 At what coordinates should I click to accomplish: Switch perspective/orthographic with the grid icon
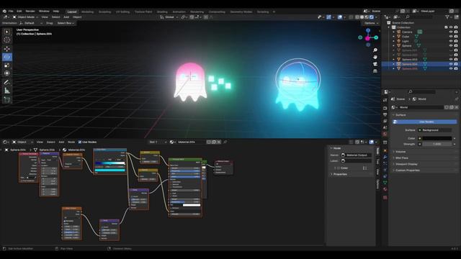coord(375,71)
